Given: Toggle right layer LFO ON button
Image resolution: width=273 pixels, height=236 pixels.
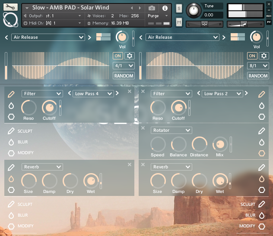Looking at the screenshot, I should (252, 56).
